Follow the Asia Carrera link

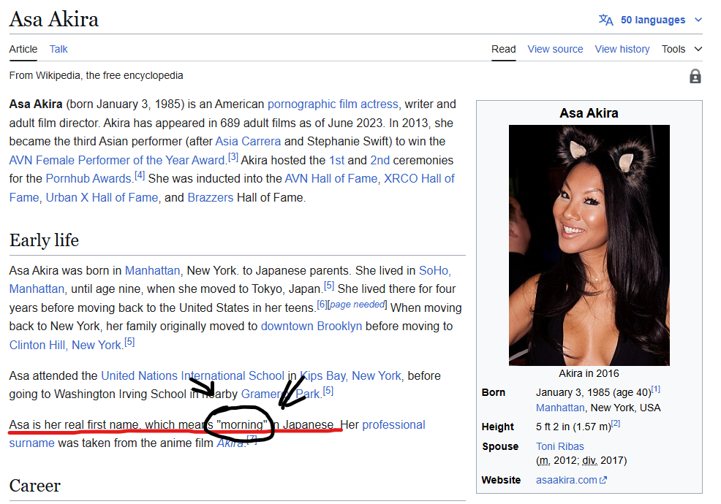tap(248, 142)
